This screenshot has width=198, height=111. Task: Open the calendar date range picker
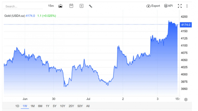[x=71, y=6]
